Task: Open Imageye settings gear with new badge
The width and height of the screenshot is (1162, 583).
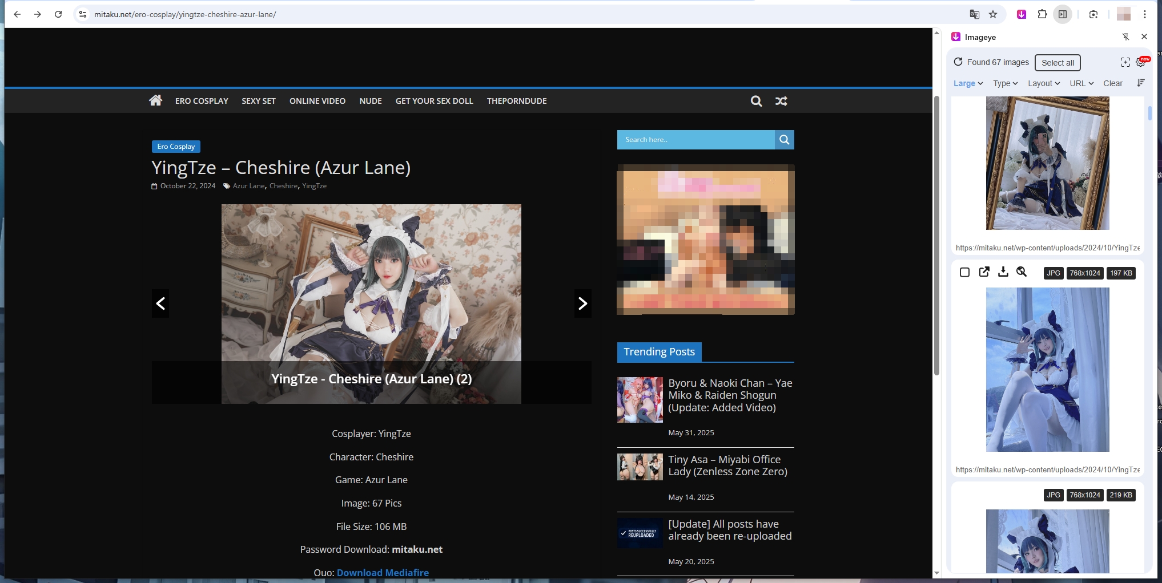Action: click(1140, 62)
